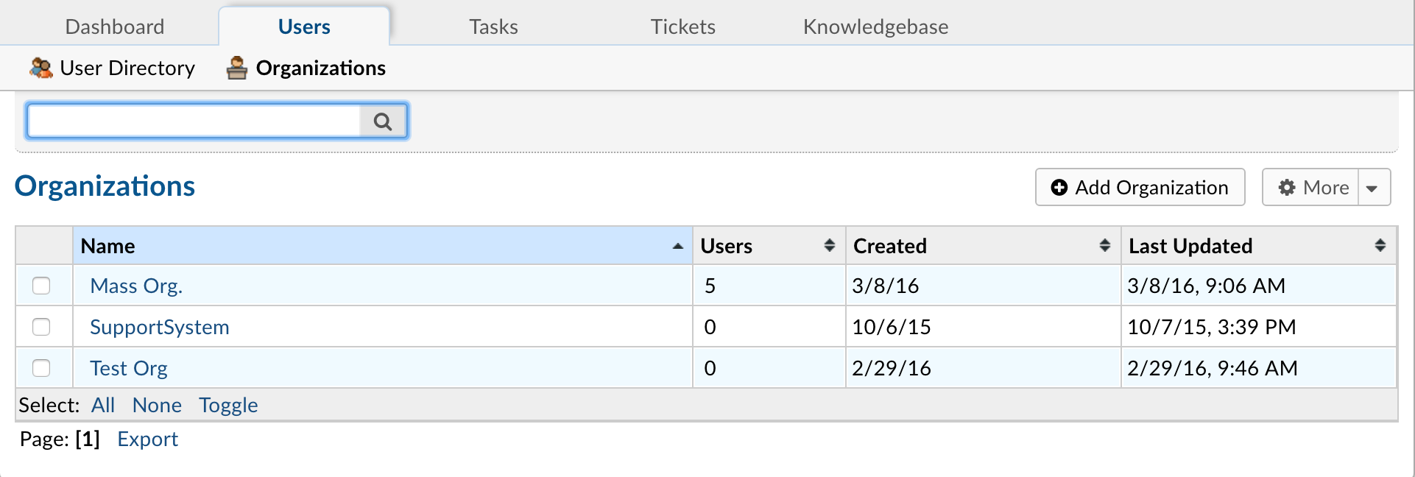Click timestamp 3/8/16, 9:06 AM

coord(1207,286)
